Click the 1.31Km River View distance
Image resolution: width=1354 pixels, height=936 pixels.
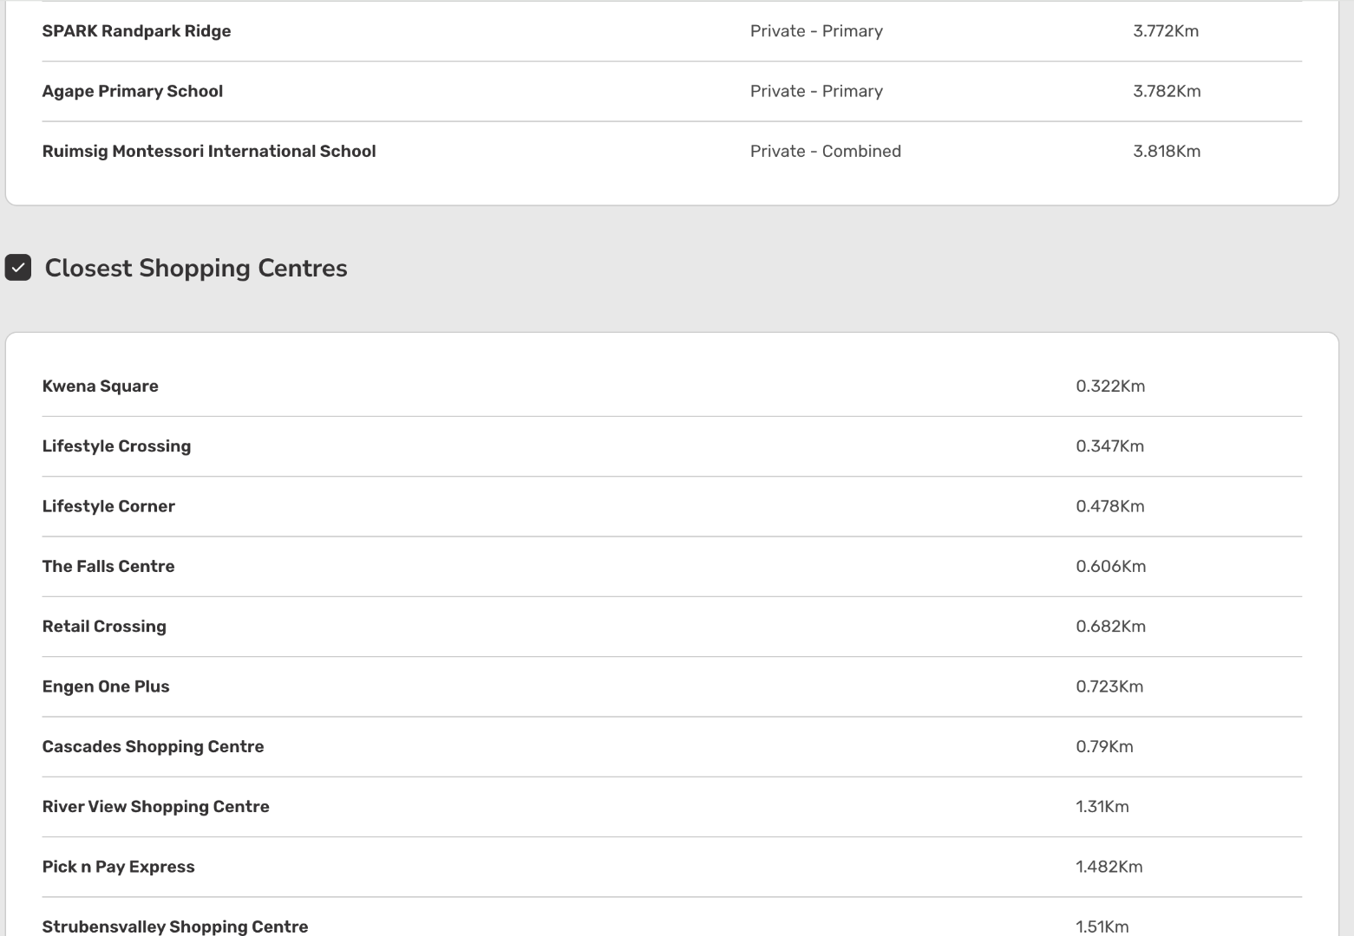coord(1102,807)
